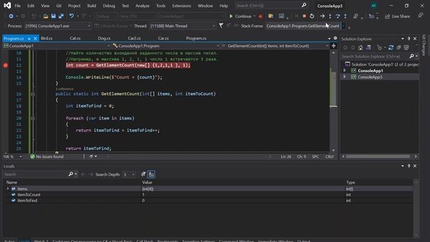The height and width of the screenshot is (242, 430).
Task: Click the CRLF line ending indicator
Action: coord(329,157)
